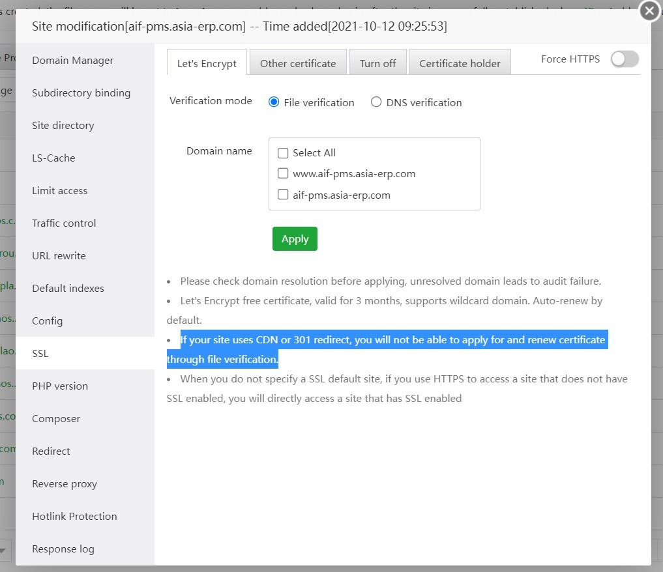
Task: Open the Turn off tab
Action: click(x=377, y=63)
